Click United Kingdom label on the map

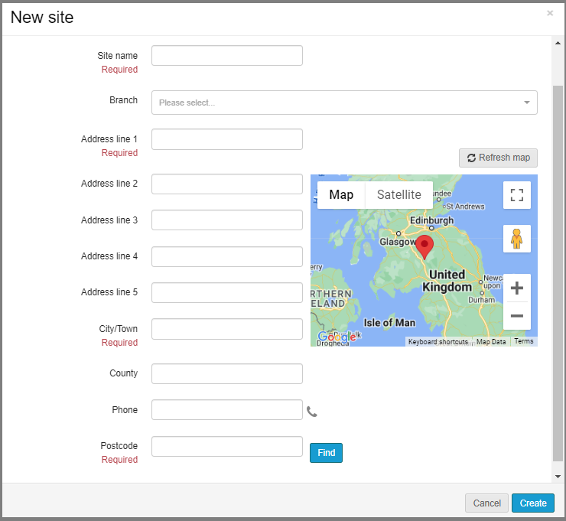pos(447,281)
